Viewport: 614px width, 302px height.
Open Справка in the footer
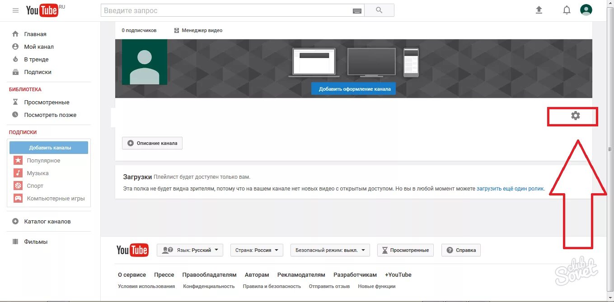[x=460, y=250]
